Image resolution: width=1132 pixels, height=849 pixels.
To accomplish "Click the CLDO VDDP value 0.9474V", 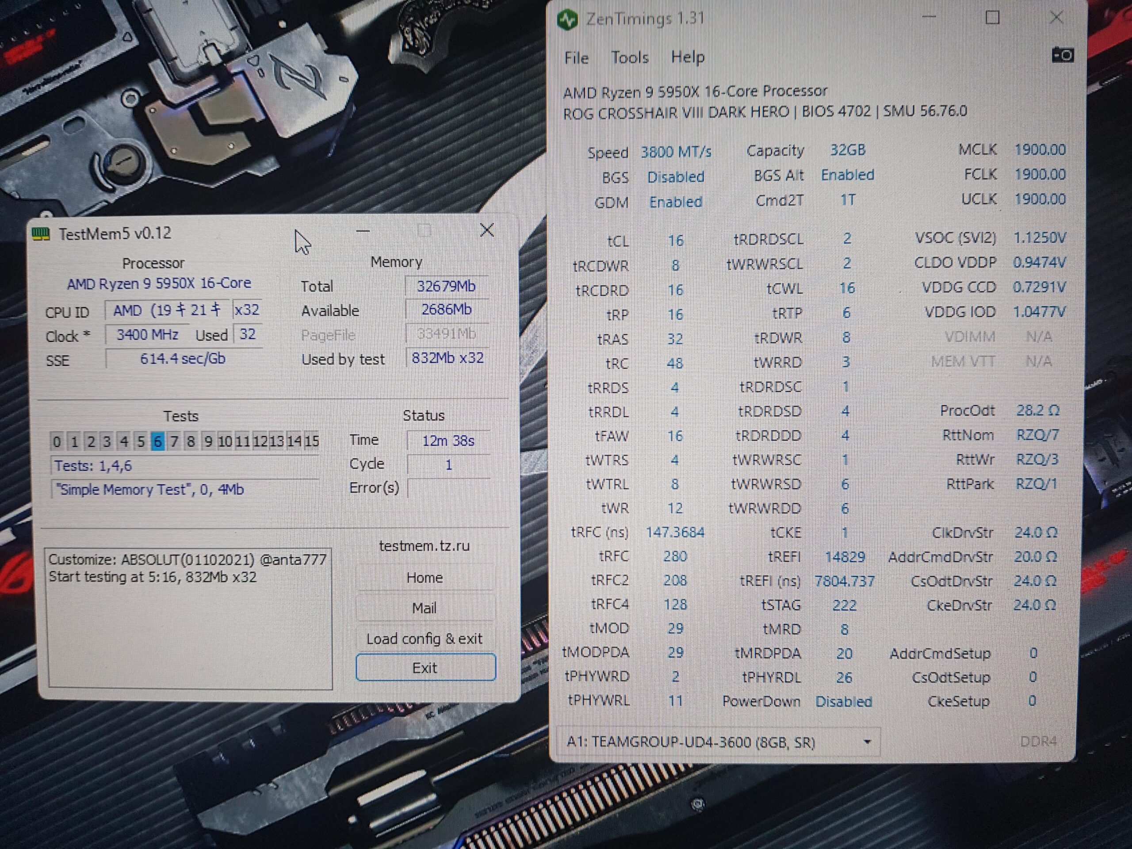I will (x=1040, y=263).
